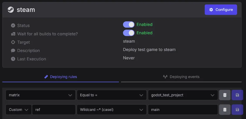Delete the matrix rule with trash icon
The width and height of the screenshot is (246, 119).
click(225, 95)
